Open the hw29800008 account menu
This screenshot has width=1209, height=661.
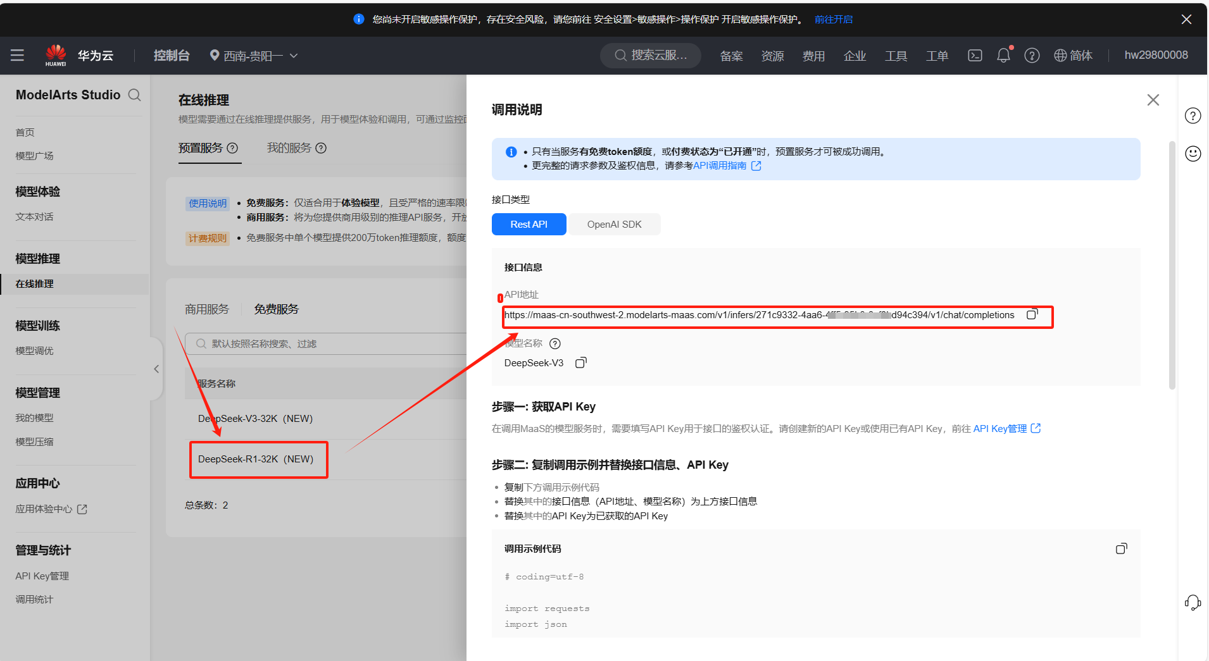(x=1156, y=55)
